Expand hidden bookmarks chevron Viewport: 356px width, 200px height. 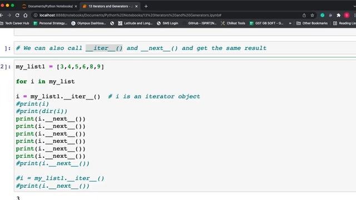pos(290,23)
